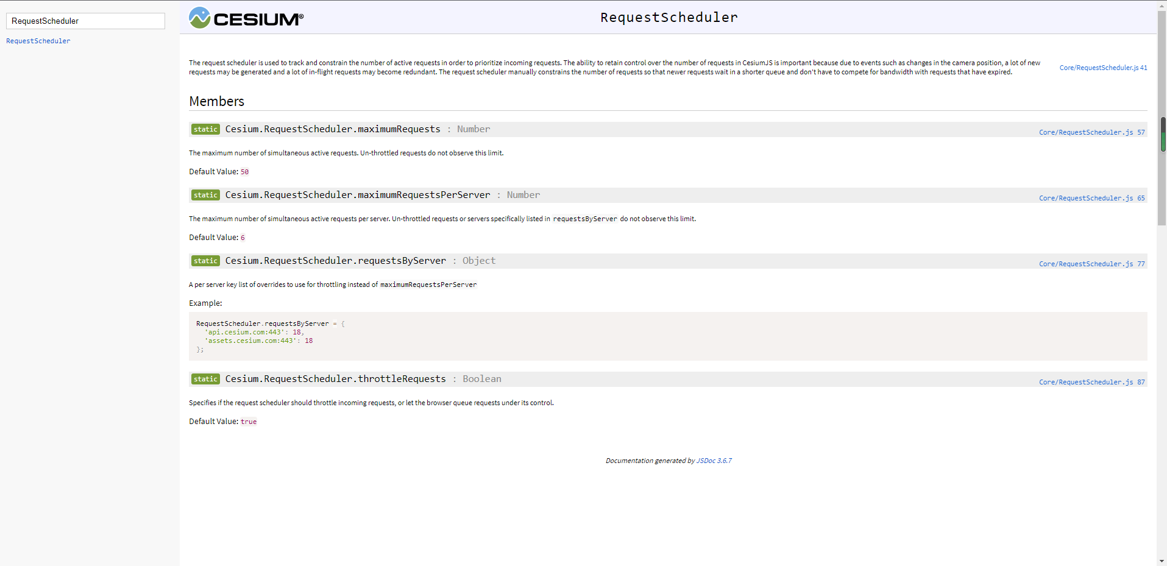Click the RequestScheduler page title
This screenshot has width=1167, height=566.
669,18
